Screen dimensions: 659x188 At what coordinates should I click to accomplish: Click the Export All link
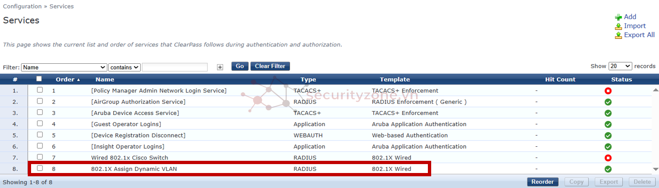coord(639,35)
